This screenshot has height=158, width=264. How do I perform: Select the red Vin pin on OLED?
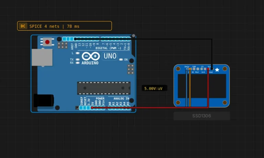pyautogui.click(x=208, y=69)
